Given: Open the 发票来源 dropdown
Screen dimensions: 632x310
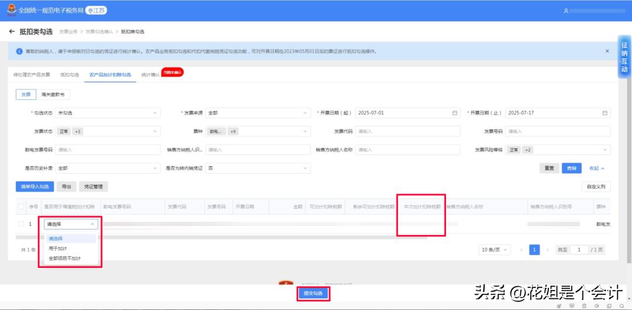Looking at the screenshot, I should [258, 113].
